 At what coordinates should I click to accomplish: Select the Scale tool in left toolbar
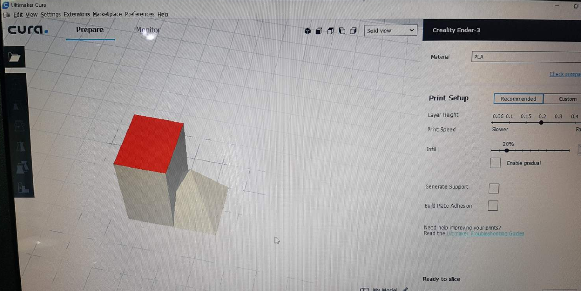pyautogui.click(x=16, y=107)
